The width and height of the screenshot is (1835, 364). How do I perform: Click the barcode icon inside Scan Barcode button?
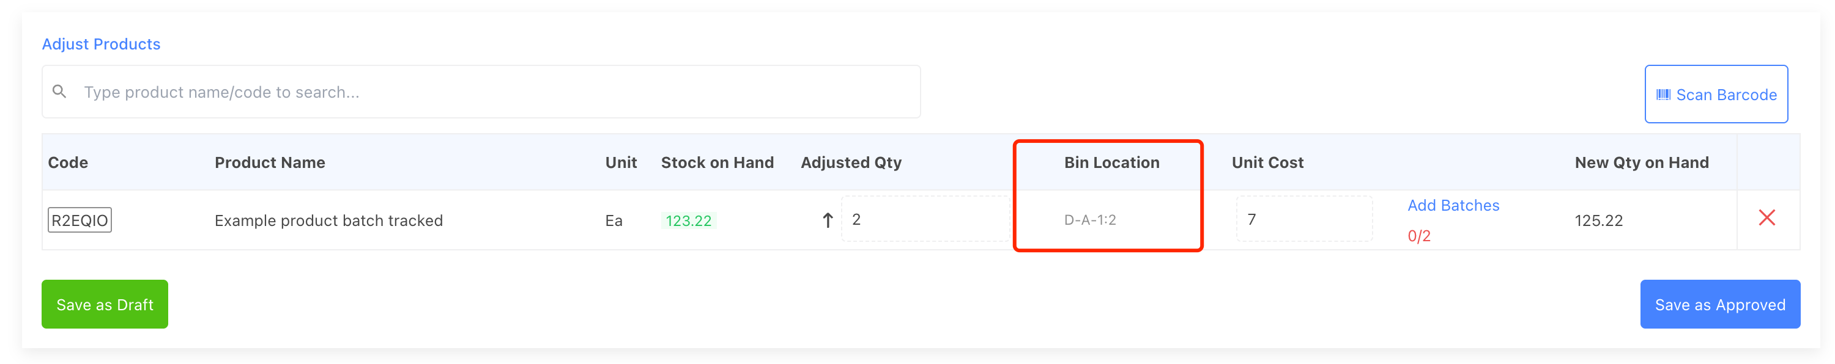(1664, 94)
